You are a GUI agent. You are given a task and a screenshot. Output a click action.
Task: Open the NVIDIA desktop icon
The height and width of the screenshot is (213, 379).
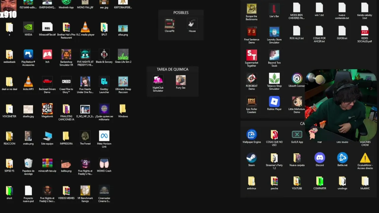(28, 27)
